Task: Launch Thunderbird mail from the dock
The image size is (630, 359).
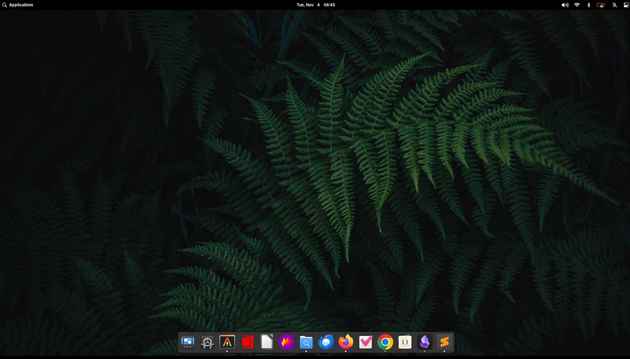Action: 326,342
